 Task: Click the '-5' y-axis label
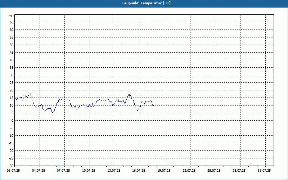pyautogui.click(x=12, y=128)
